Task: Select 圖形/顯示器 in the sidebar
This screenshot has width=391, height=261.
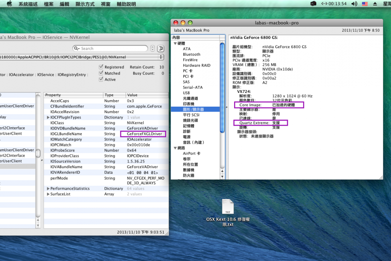Action: coord(195,109)
